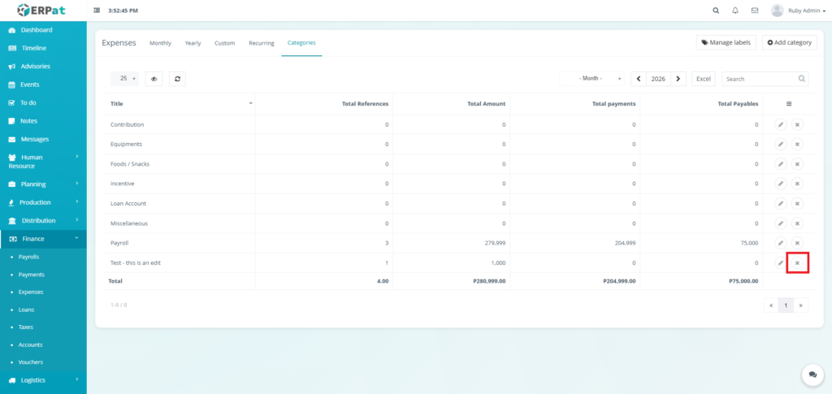Open the mail envelope icon in header

click(x=755, y=11)
